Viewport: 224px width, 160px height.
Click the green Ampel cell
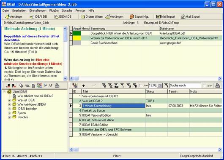[x=77, y=33]
